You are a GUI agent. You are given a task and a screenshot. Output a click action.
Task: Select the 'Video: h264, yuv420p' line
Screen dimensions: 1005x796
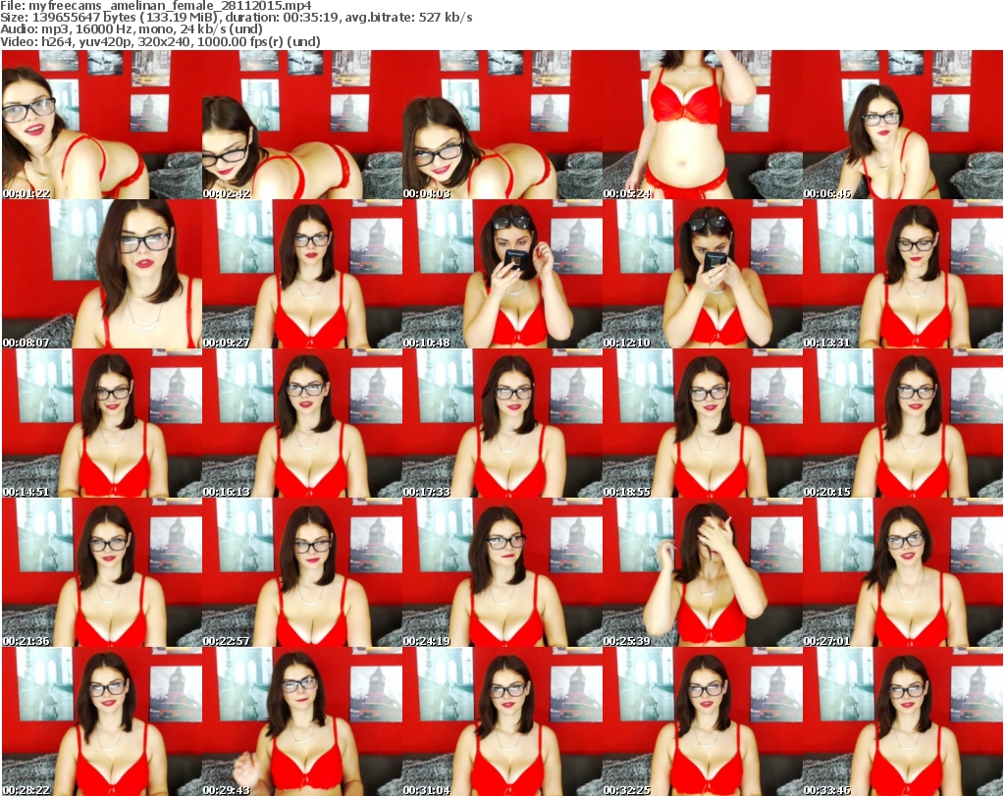pos(160,41)
